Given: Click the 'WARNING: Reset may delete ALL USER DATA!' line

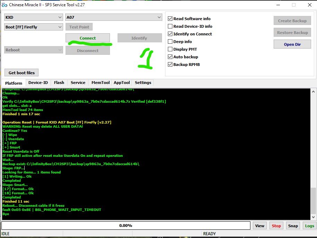Looking at the screenshot, I should click(43, 126).
